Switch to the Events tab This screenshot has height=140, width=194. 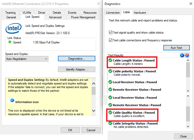72,13
